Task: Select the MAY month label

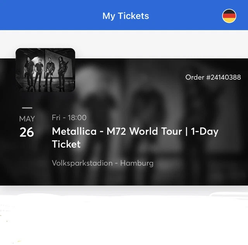Action: click(x=27, y=119)
